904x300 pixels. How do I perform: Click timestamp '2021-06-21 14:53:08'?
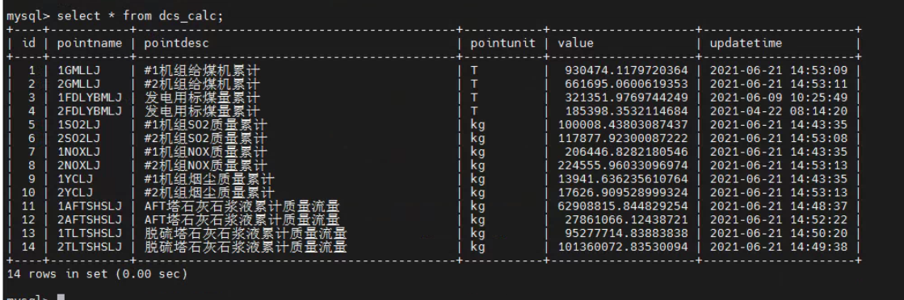coord(778,138)
